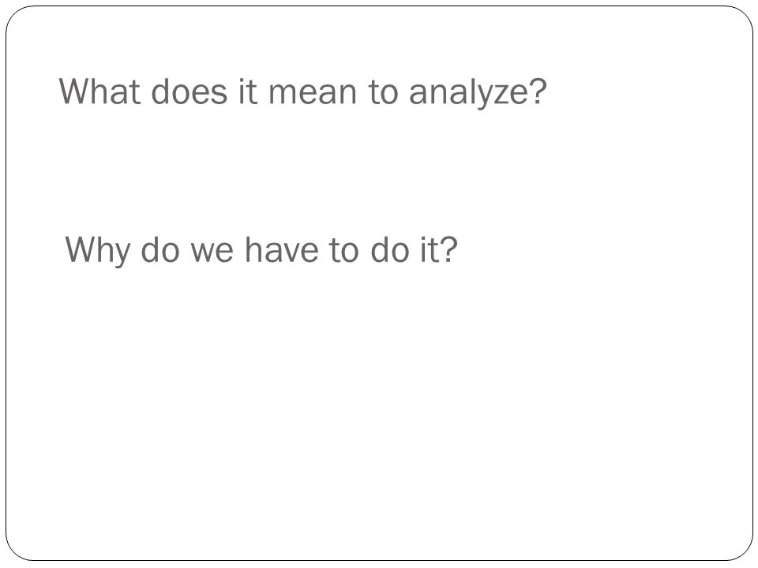Click the rounded bottom-right corner of slide frame
The image size is (758, 568).
coord(742,551)
